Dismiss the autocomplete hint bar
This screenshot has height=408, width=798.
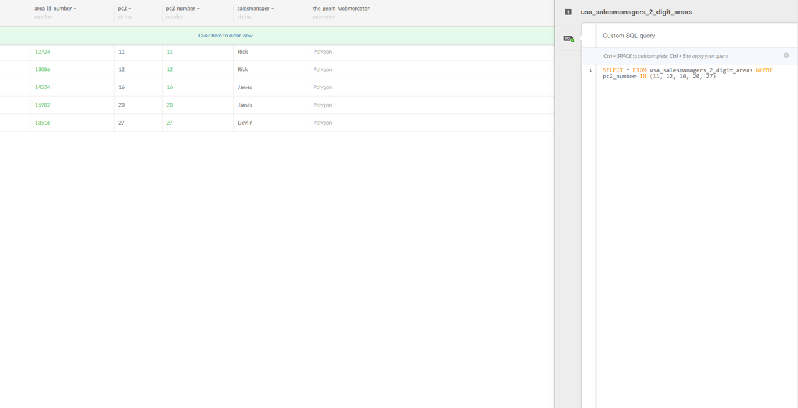coord(786,55)
